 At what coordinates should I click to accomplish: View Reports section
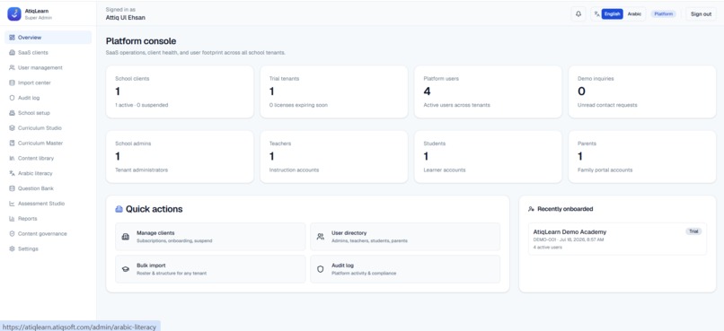click(48, 219)
